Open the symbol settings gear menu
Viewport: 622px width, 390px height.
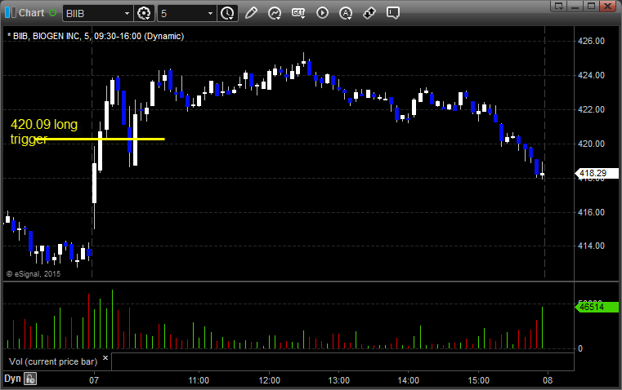(x=144, y=13)
